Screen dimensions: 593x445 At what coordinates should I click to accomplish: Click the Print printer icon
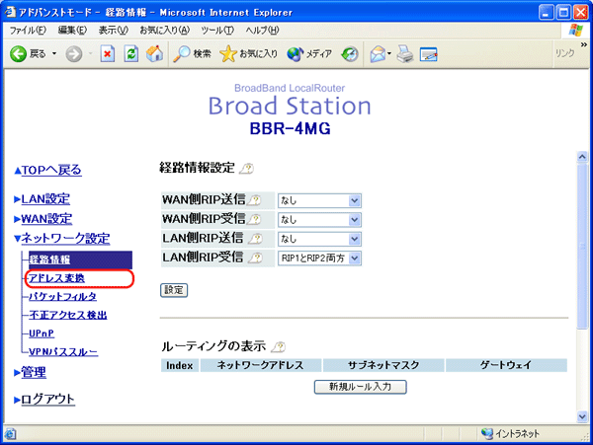point(405,54)
